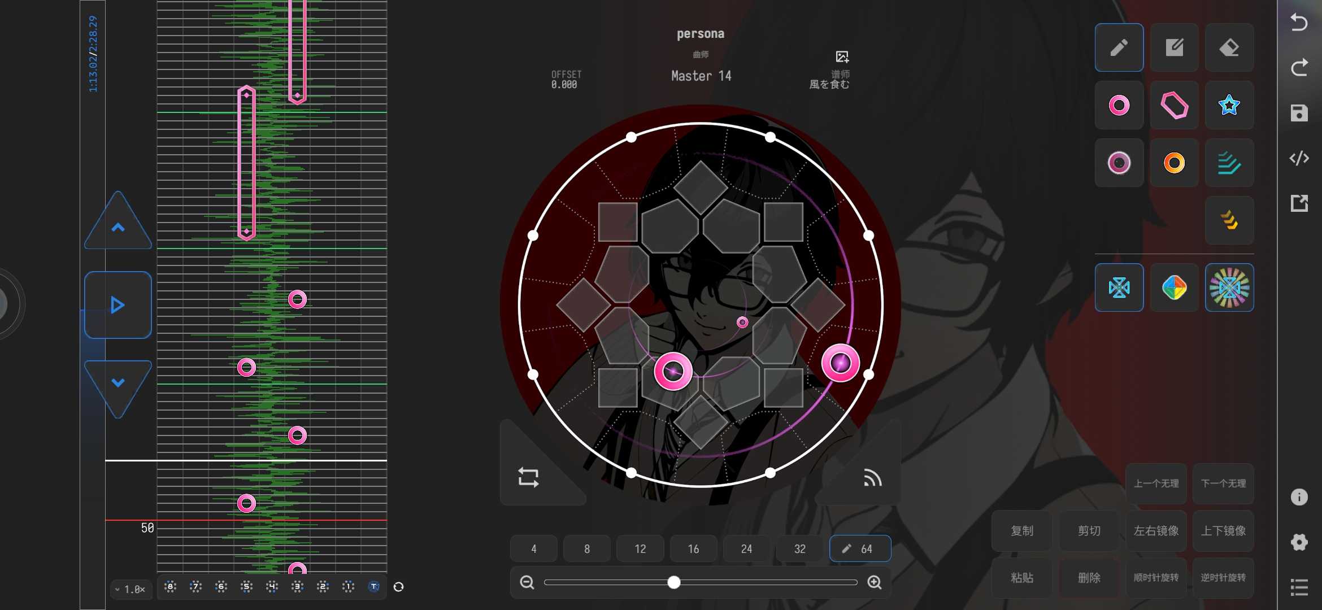Choose the pink tap note type
Image resolution: width=1322 pixels, height=610 pixels.
point(1119,105)
